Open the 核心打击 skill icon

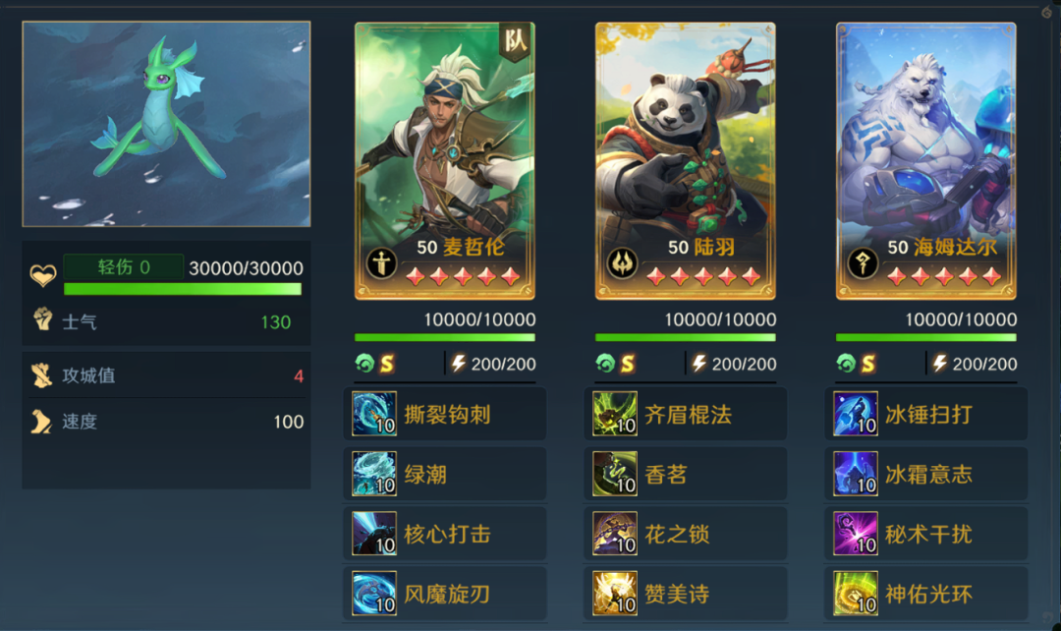[374, 534]
